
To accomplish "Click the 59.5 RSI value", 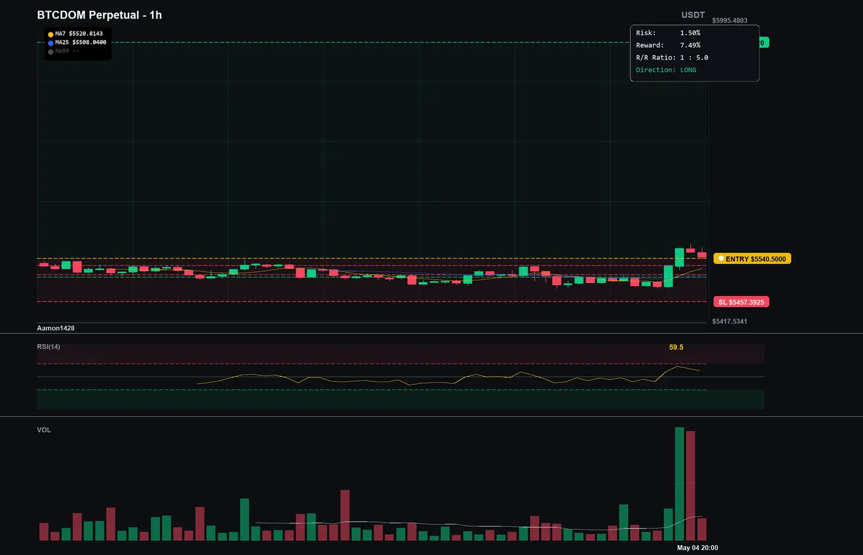I will tap(676, 347).
